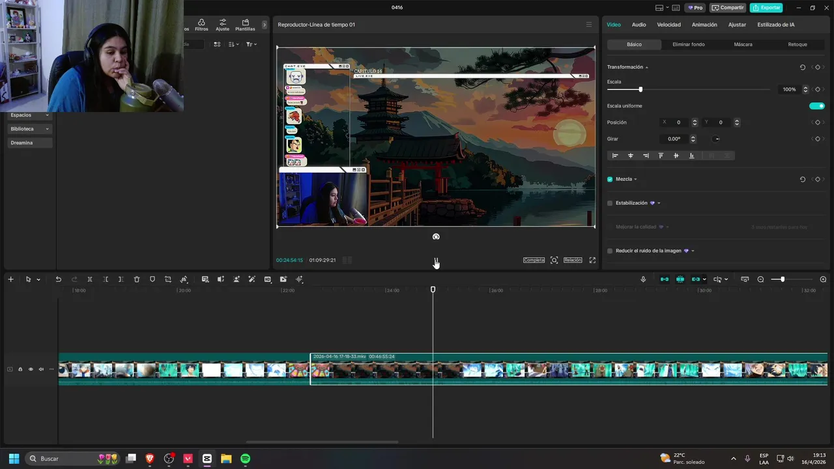The image size is (834, 469).
Task: Click the zoom out magnifier on timeline
Action: 760,279
